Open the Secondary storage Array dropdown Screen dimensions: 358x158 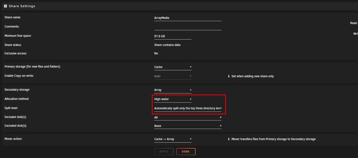pos(173,90)
